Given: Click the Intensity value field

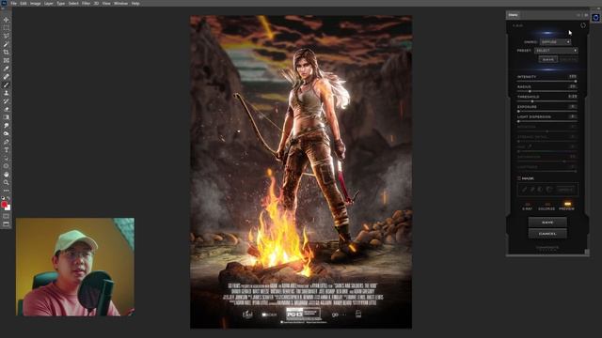Looking at the screenshot, I should [573, 77].
